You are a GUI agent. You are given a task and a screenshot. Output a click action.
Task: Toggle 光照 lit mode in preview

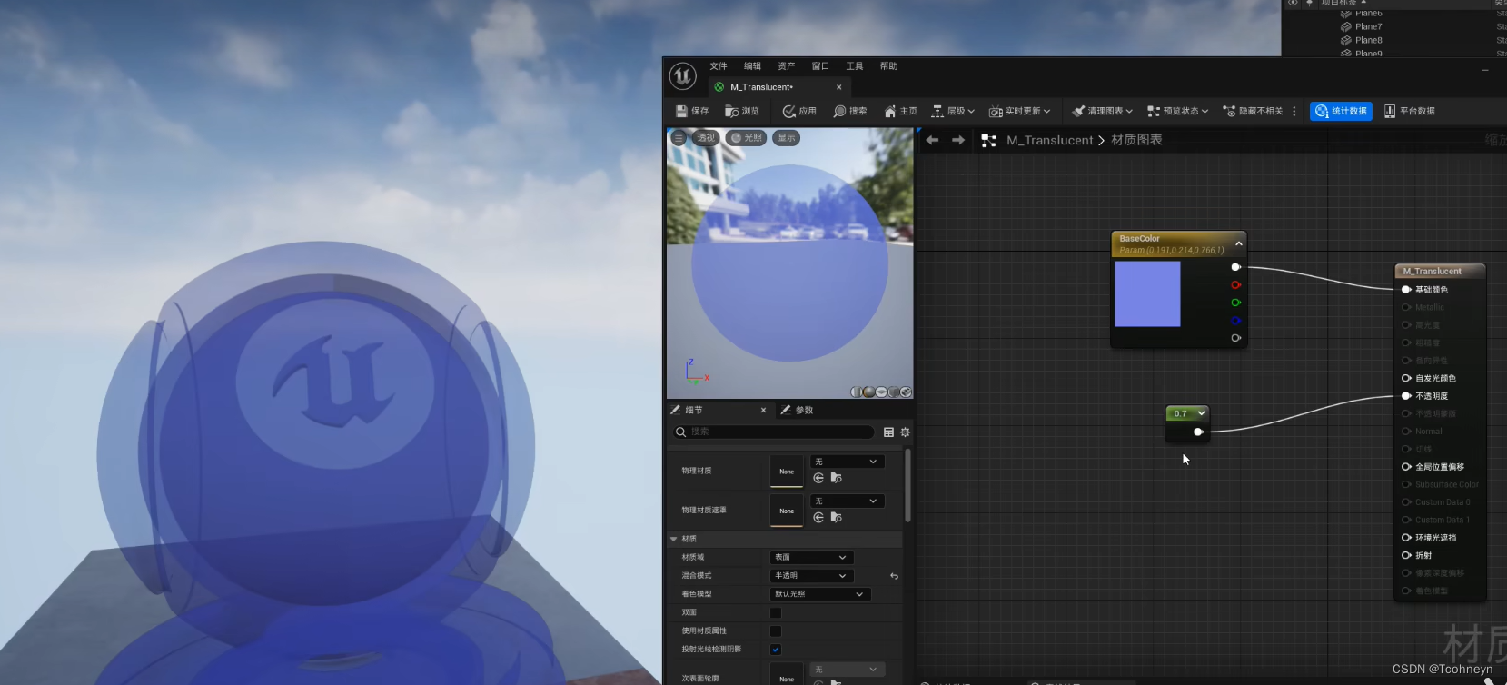tap(746, 138)
